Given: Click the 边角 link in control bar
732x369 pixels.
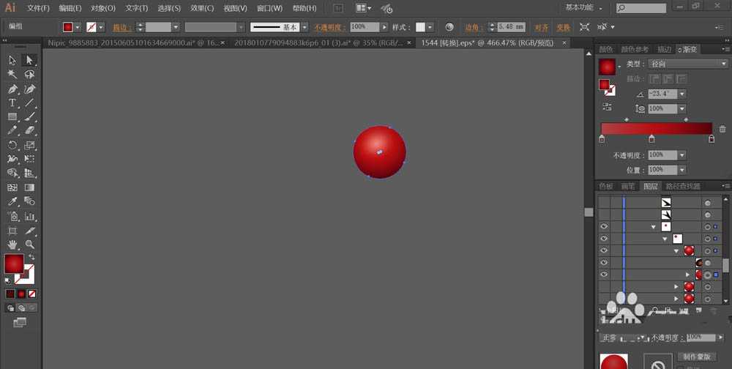Looking at the screenshot, I should coord(474,28).
